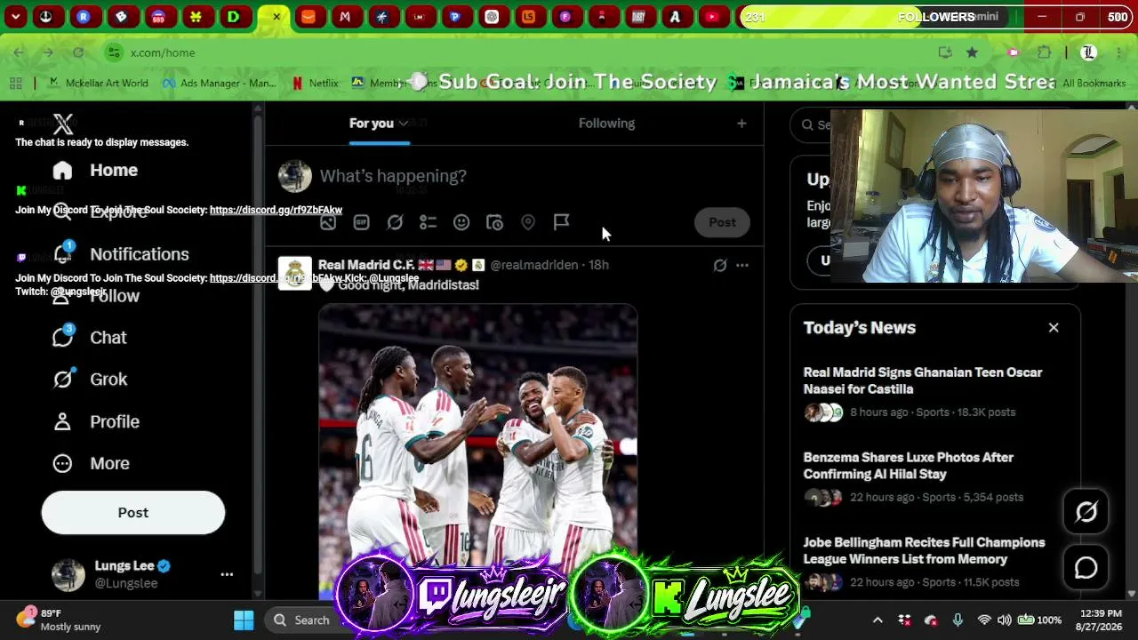Open the floating Grok button
Viewport: 1138px width, 640px height.
point(1086,512)
